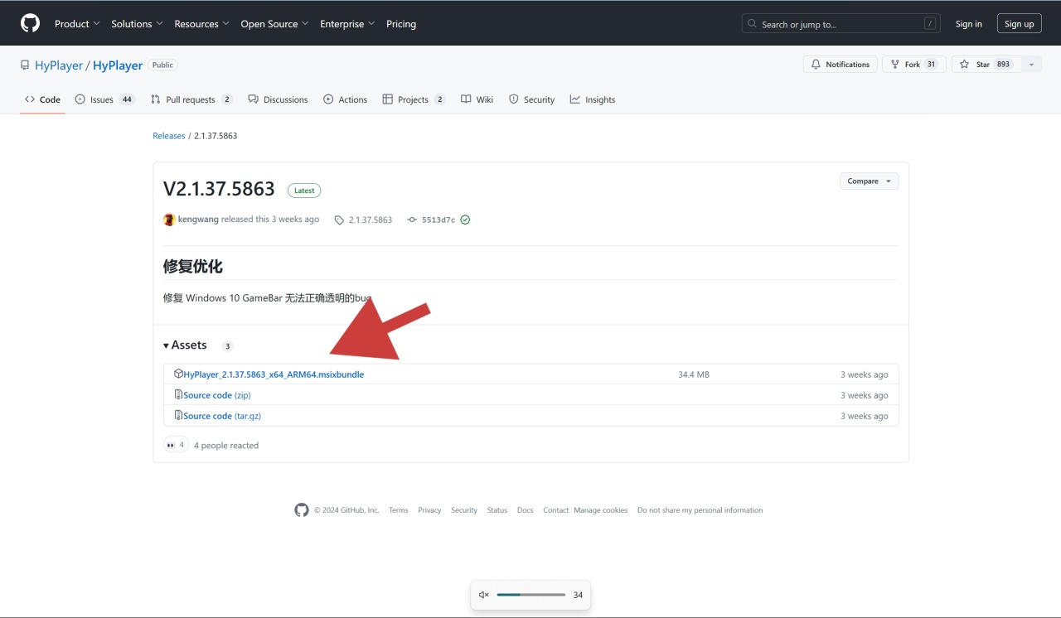The image size is (1061, 618).
Task: Open the footer Contact link
Action: pos(556,510)
